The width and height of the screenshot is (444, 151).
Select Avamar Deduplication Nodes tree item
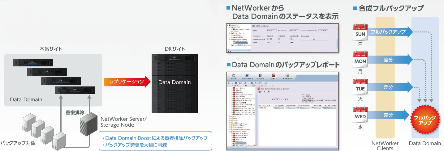242,45
